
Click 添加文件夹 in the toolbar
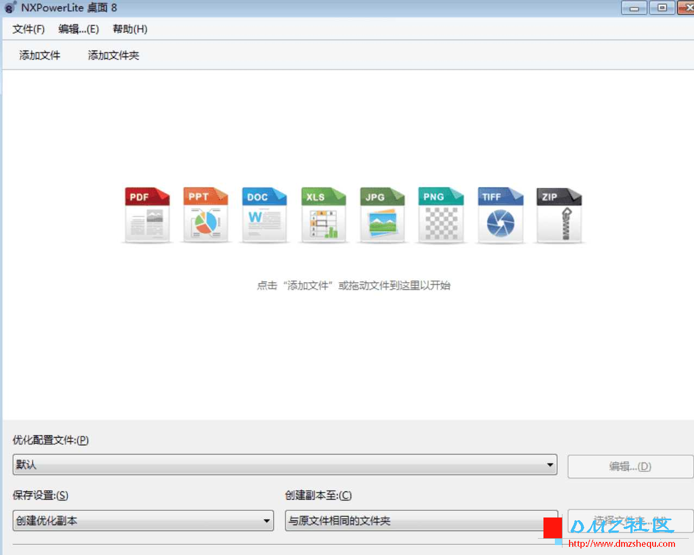[x=114, y=55]
